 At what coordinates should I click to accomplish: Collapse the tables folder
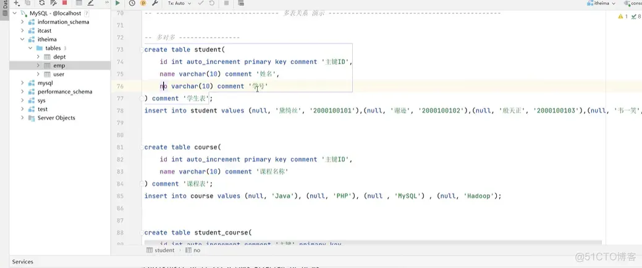click(30, 48)
